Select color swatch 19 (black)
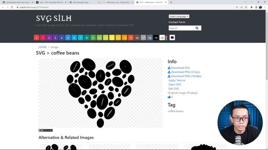 tap(156, 37)
